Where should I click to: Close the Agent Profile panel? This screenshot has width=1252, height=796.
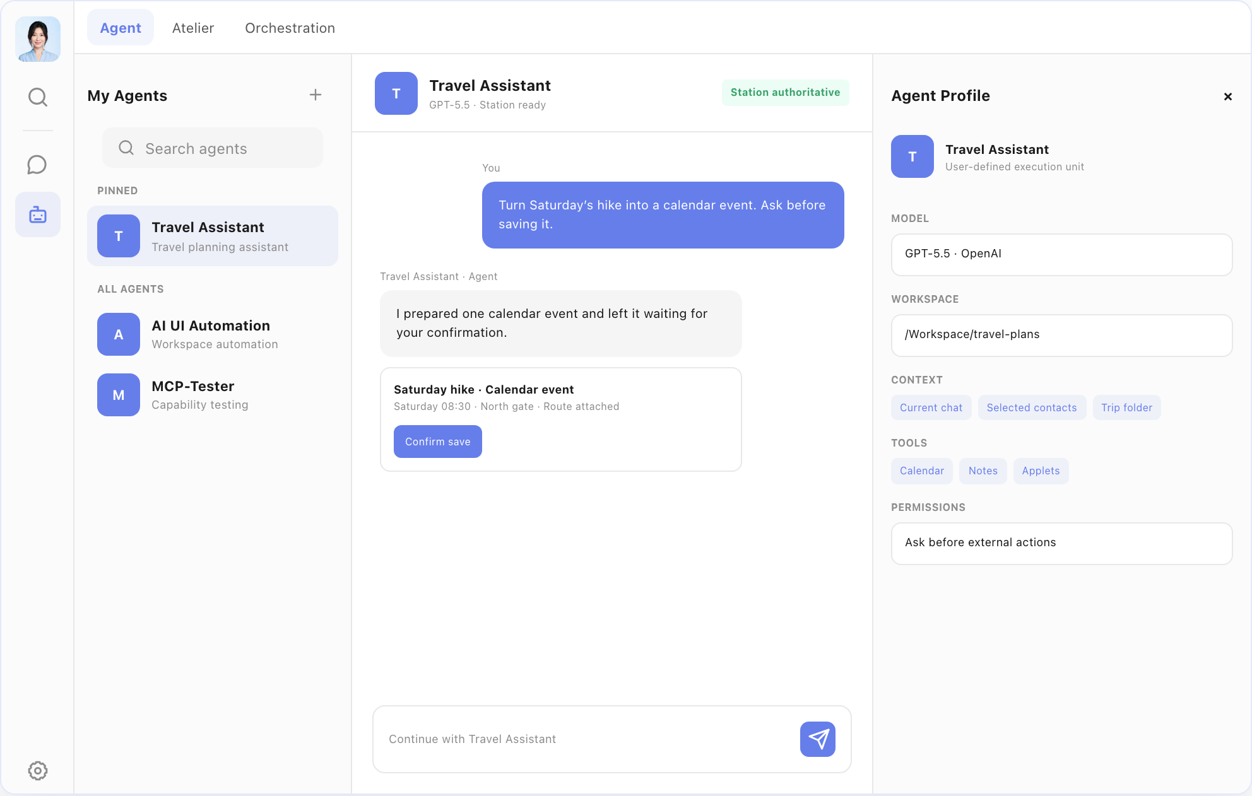(1228, 97)
